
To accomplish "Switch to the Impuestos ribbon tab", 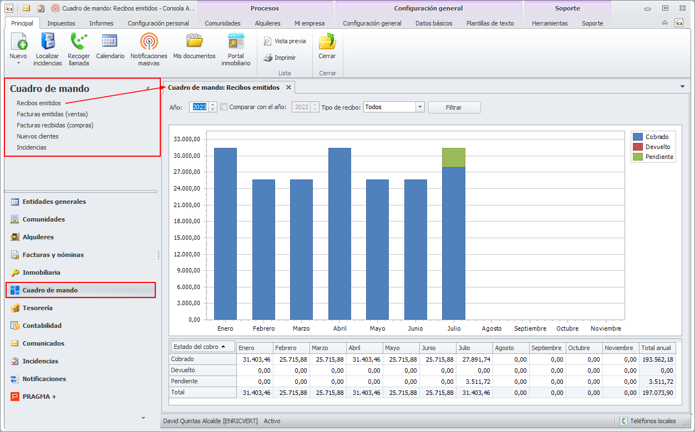I will pos(61,23).
